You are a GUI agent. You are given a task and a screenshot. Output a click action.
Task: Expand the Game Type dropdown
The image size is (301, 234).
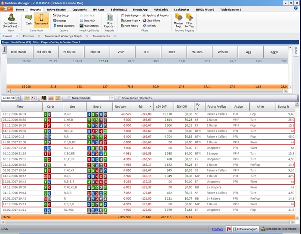(131, 21)
